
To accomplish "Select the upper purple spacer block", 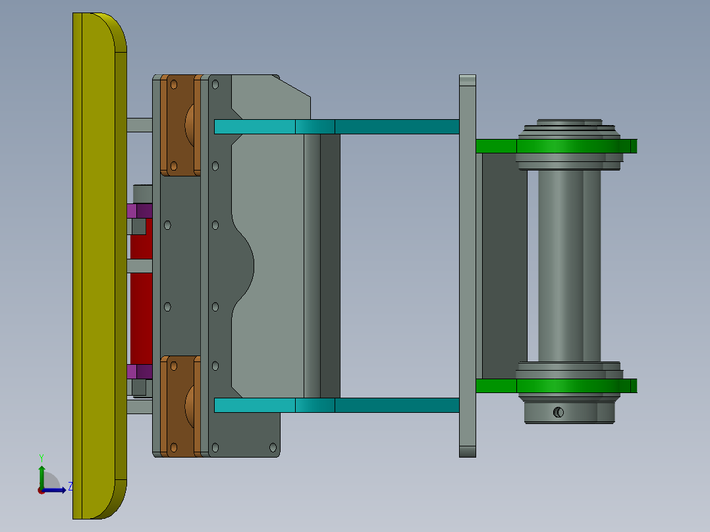I will point(140,211).
